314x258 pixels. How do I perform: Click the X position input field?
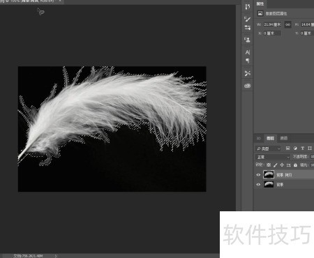tap(272, 33)
